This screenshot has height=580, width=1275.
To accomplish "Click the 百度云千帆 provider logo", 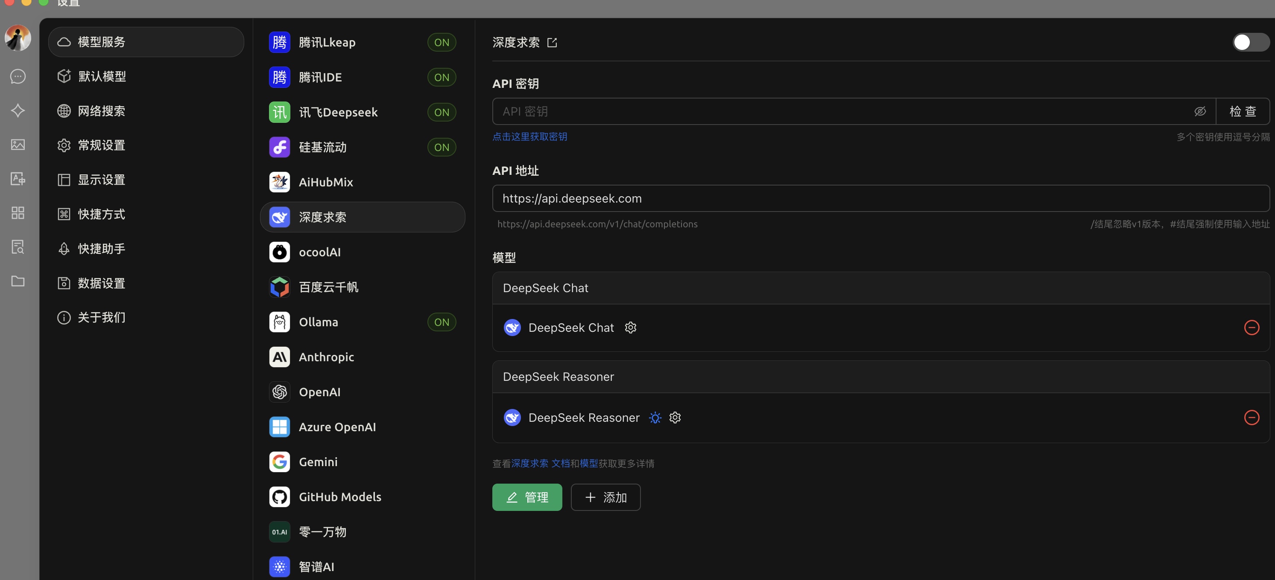I will (x=280, y=287).
